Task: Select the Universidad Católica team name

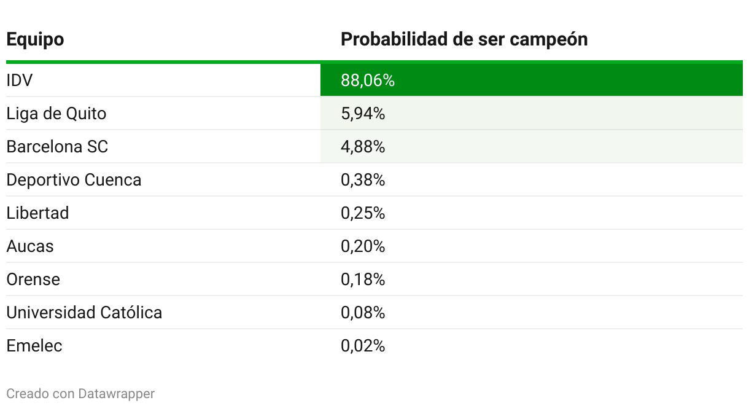Action: 84,313
